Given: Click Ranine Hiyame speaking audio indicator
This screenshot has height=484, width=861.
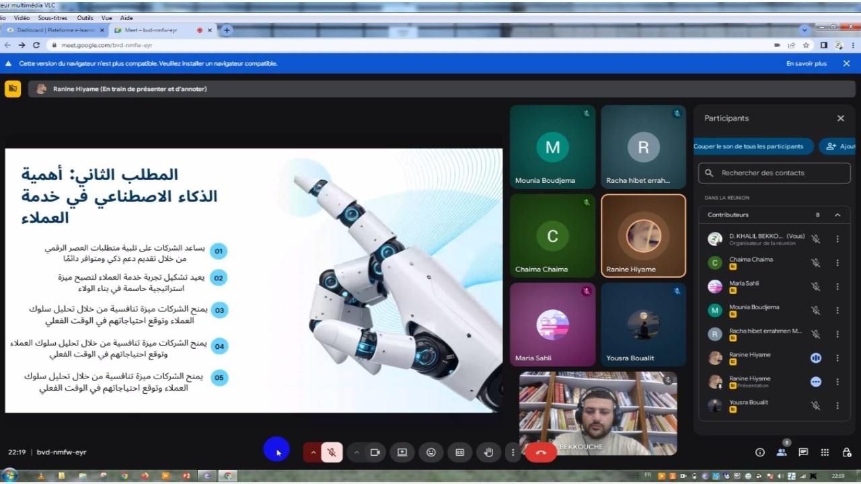Looking at the screenshot, I should click(x=816, y=358).
